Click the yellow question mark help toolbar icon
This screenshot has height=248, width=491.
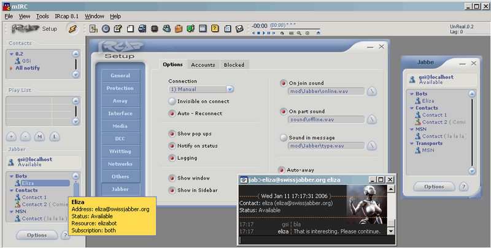215,28
